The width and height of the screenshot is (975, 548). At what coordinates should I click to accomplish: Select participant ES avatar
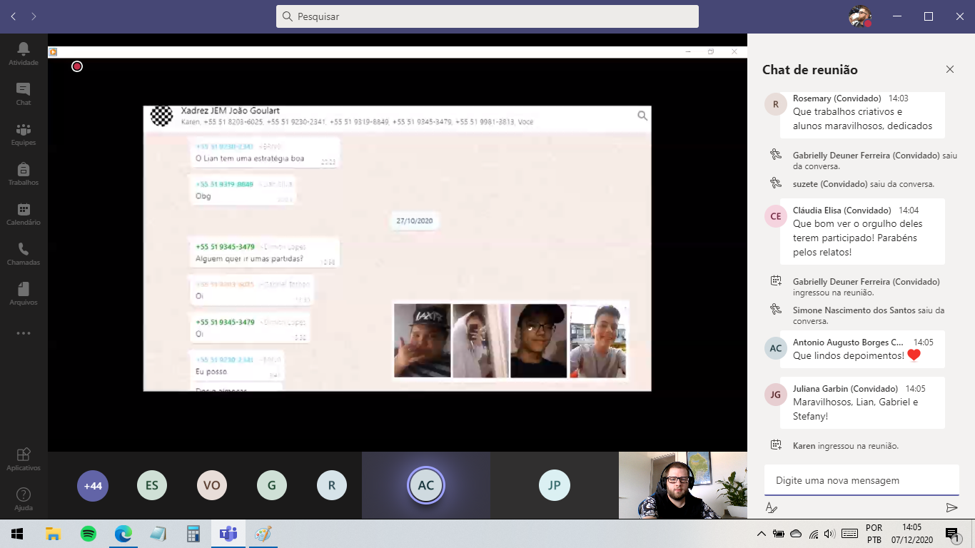click(x=152, y=486)
